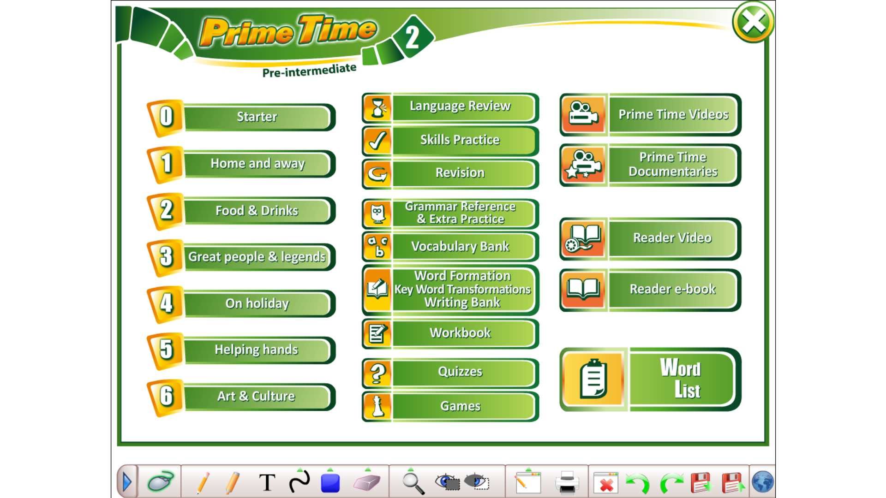Click the number 0 badge icon
Screen dimensions: 886x498
166,118
